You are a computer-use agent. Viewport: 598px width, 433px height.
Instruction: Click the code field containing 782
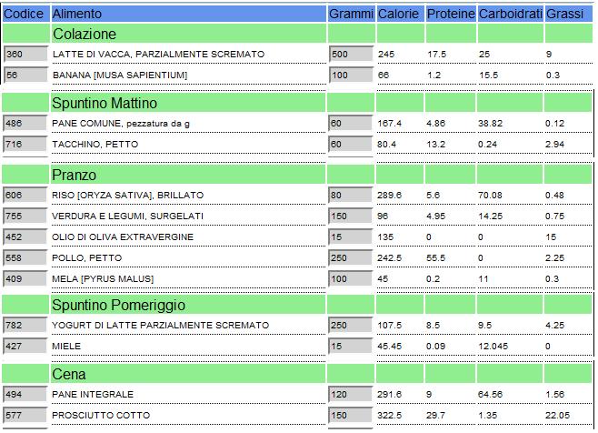tap(25, 326)
